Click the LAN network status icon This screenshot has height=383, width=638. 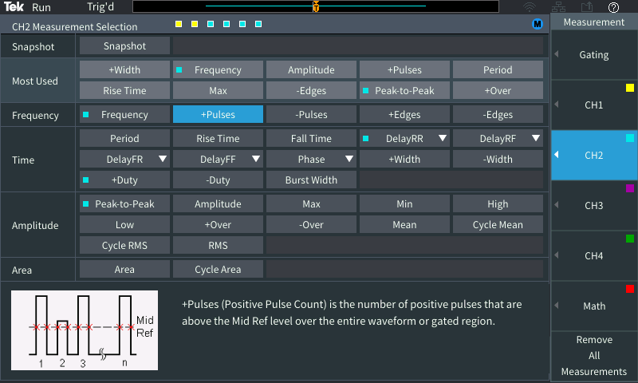point(558,7)
